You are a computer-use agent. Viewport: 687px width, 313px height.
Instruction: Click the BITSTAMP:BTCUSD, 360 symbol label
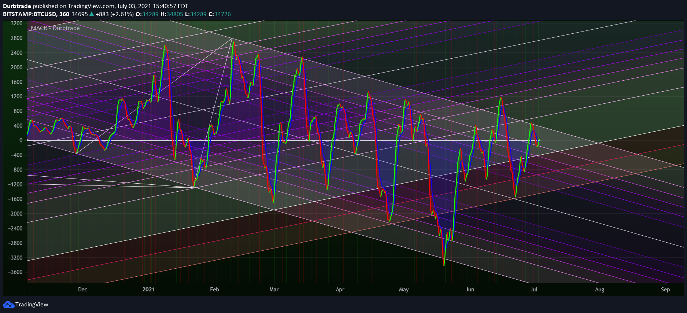[x=36, y=14]
